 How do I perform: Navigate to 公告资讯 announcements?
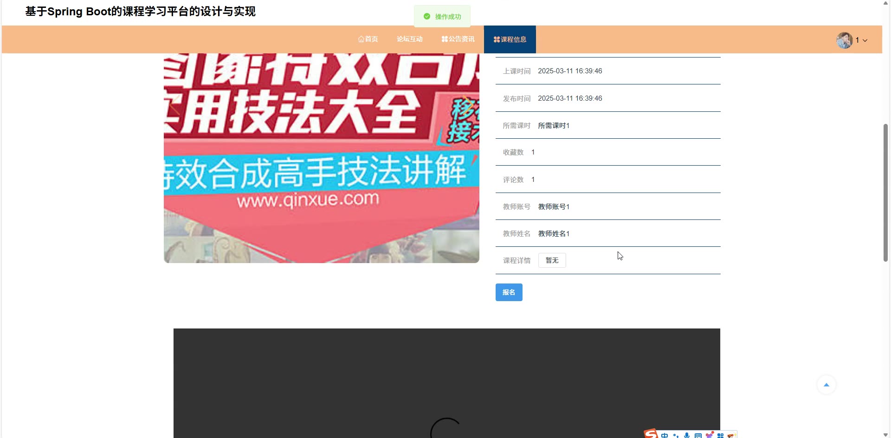[x=458, y=39]
